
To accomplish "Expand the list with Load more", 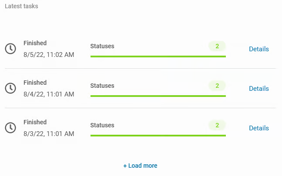I will tap(140, 166).
